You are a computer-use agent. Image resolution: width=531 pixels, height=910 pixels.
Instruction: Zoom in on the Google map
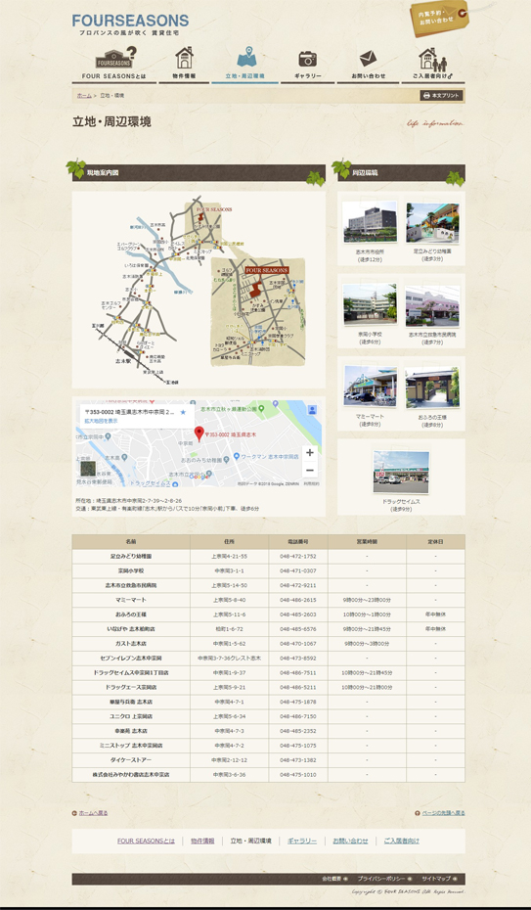coord(310,453)
